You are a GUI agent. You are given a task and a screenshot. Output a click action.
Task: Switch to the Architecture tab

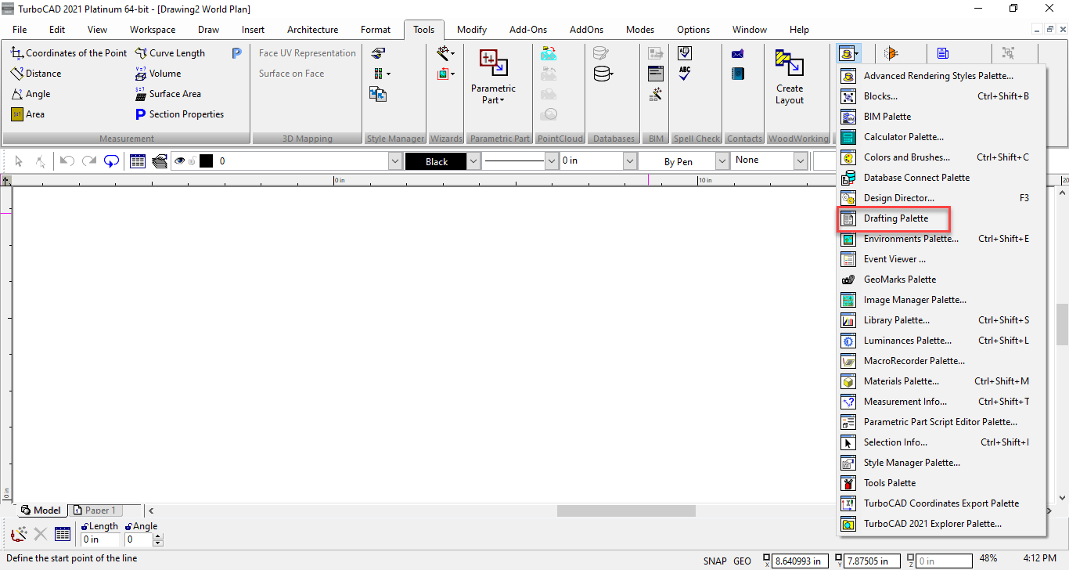(x=313, y=30)
